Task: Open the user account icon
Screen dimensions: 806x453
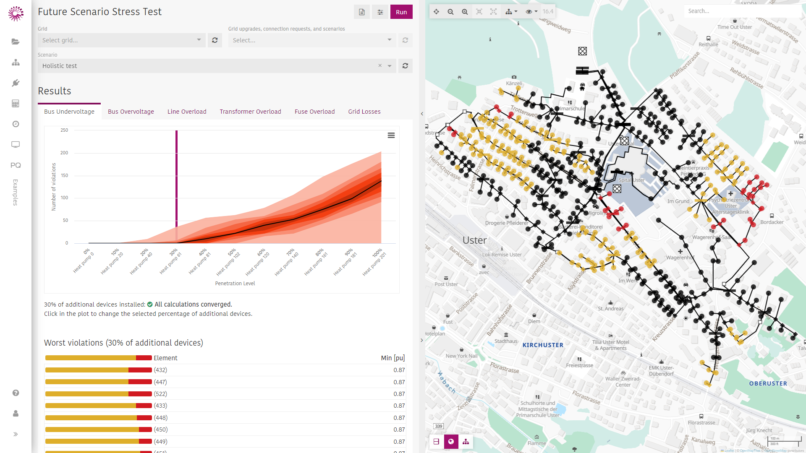Action: (x=16, y=413)
